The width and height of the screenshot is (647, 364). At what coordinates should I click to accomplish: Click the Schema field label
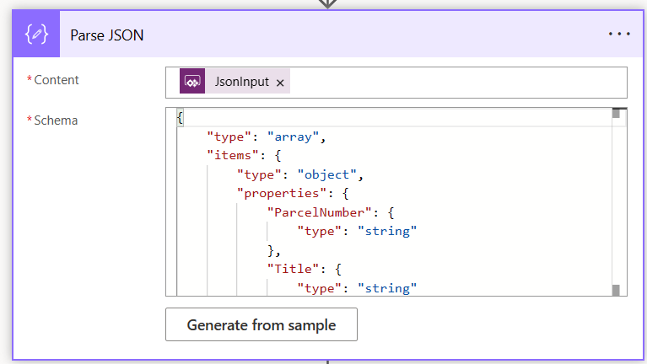(x=56, y=120)
